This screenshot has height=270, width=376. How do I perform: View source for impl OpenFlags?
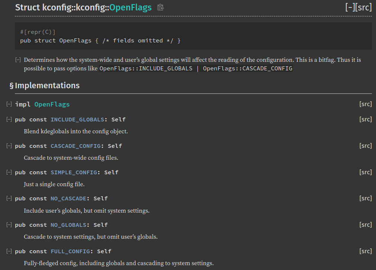point(366,104)
